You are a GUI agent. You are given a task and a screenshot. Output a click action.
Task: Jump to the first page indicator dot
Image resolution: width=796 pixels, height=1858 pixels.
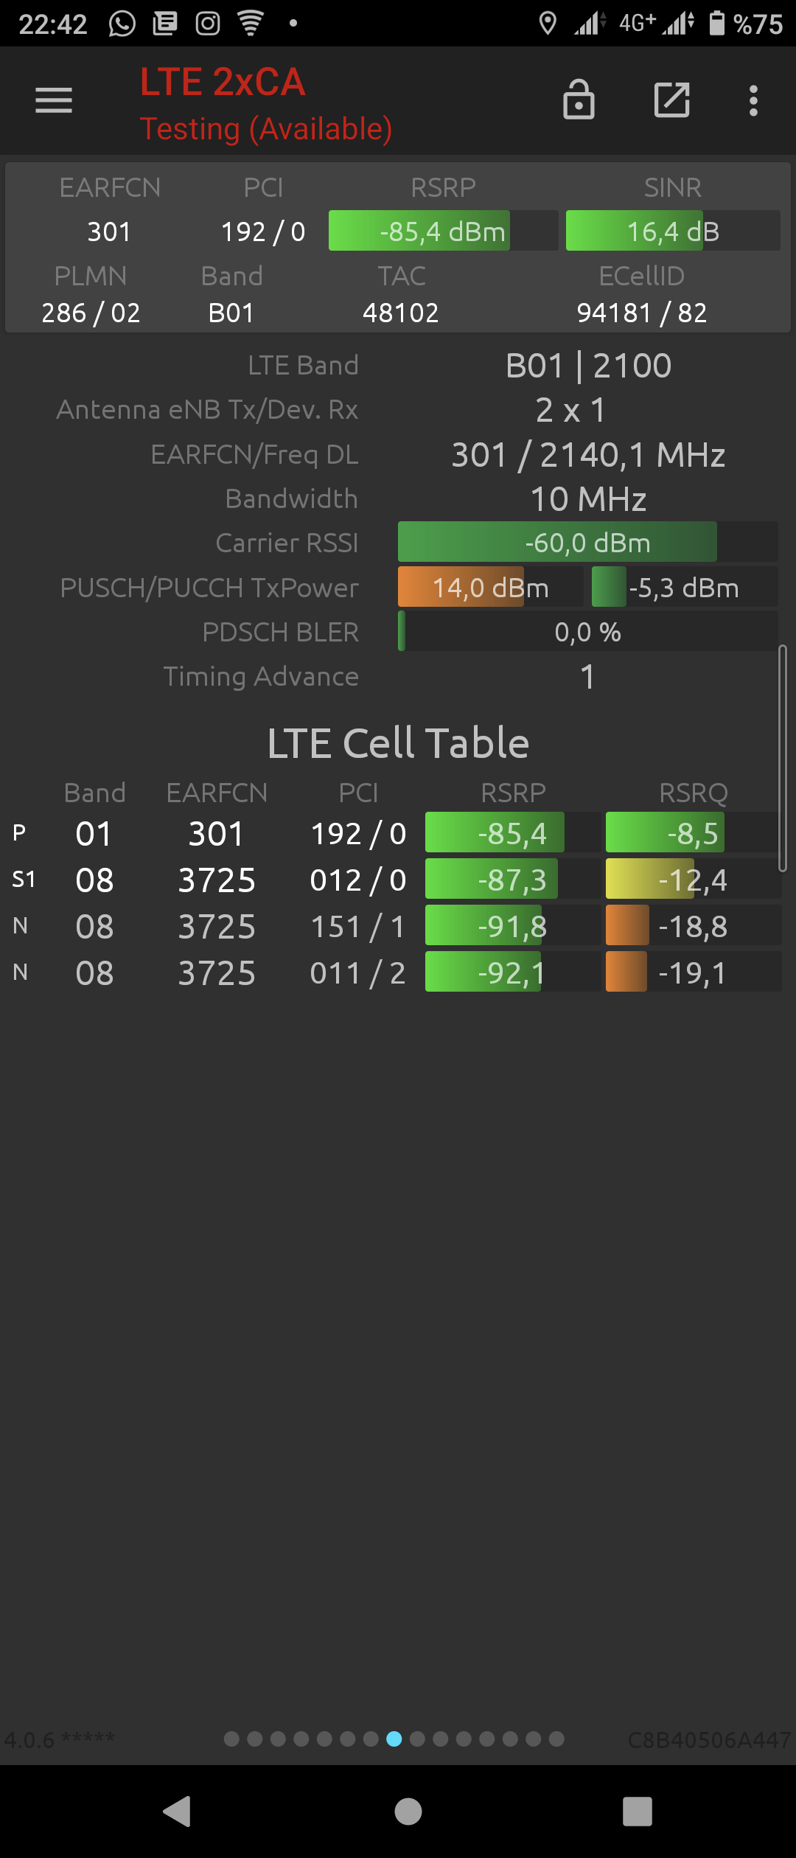tap(231, 1739)
